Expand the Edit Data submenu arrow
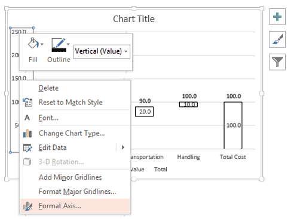This screenshot has height=219, width=300. point(123,147)
